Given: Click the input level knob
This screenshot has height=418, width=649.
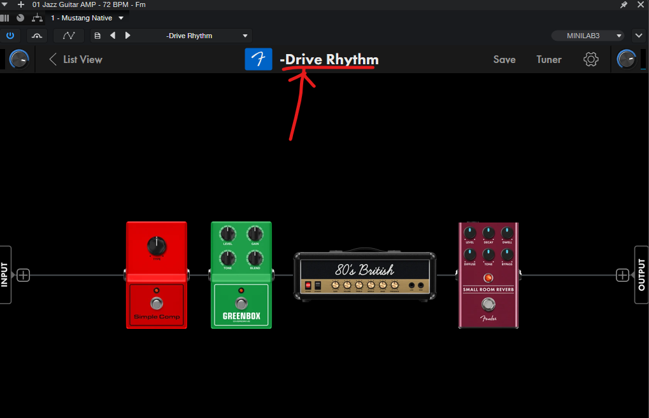Looking at the screenshot, I should pyautogui.click(x=19, y=60).
